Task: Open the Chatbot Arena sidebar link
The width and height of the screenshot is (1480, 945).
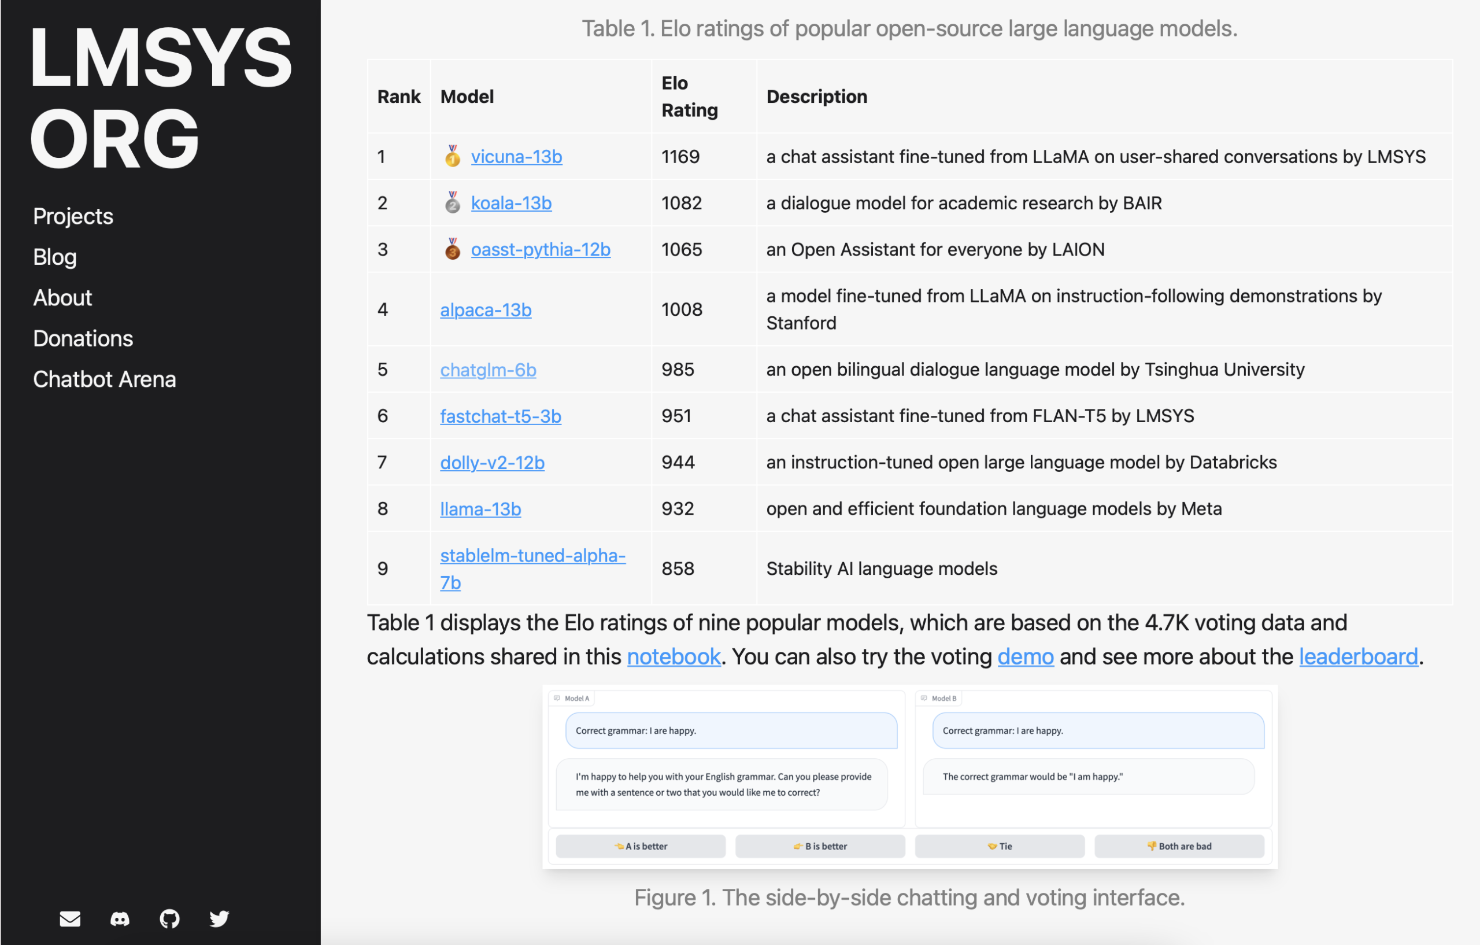Action: 105,379
